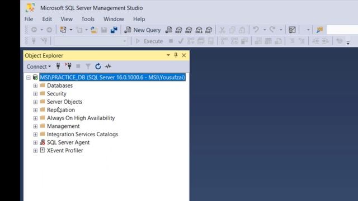Click the Execute button
This screenshot has width=358, height=201.
pos(149,41)
